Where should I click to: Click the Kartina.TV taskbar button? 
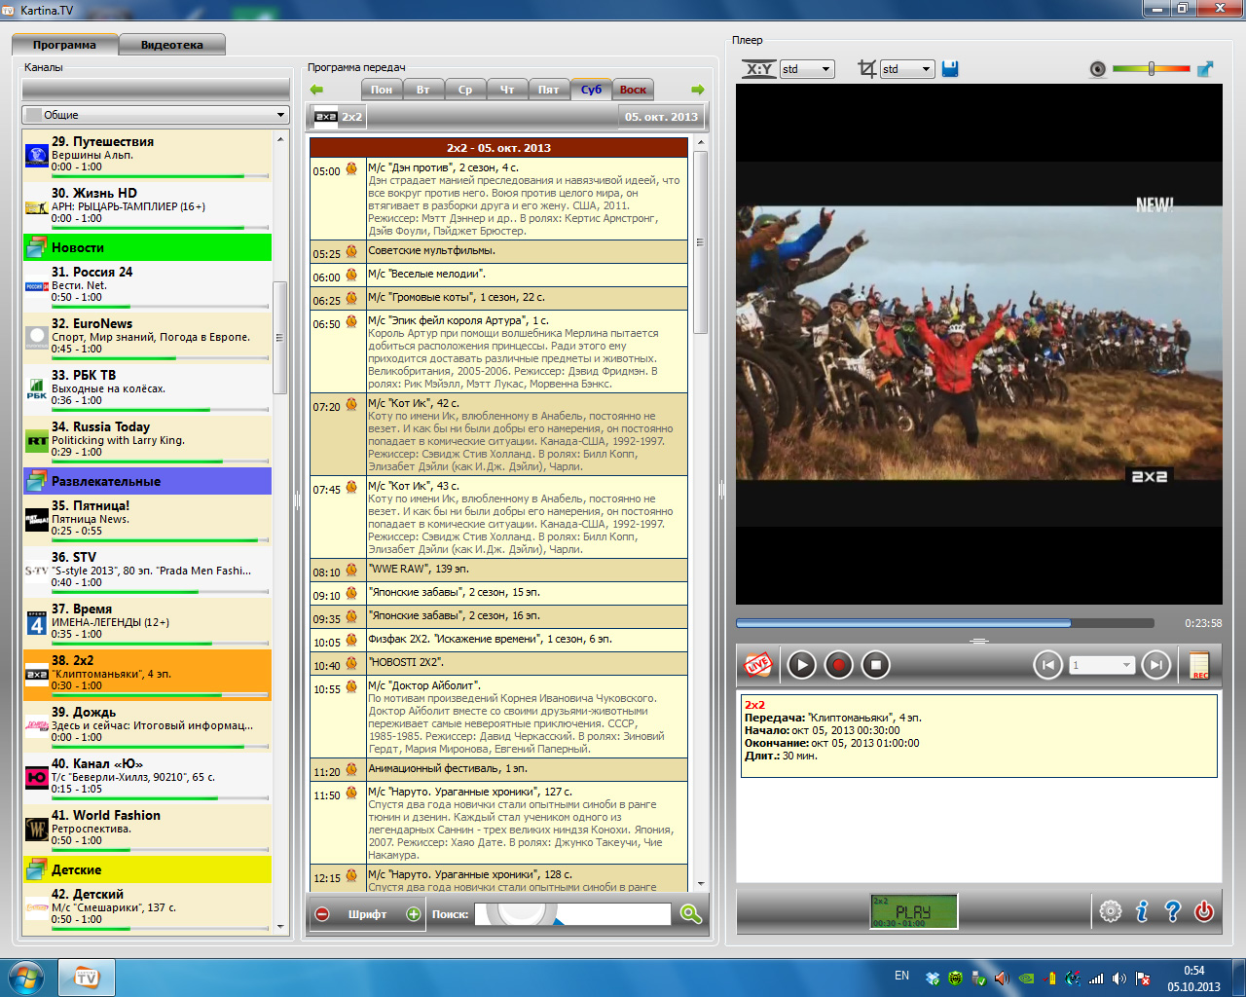(x=87, y=978)
